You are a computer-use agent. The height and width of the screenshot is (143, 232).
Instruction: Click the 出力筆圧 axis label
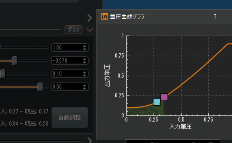point(107,75)
